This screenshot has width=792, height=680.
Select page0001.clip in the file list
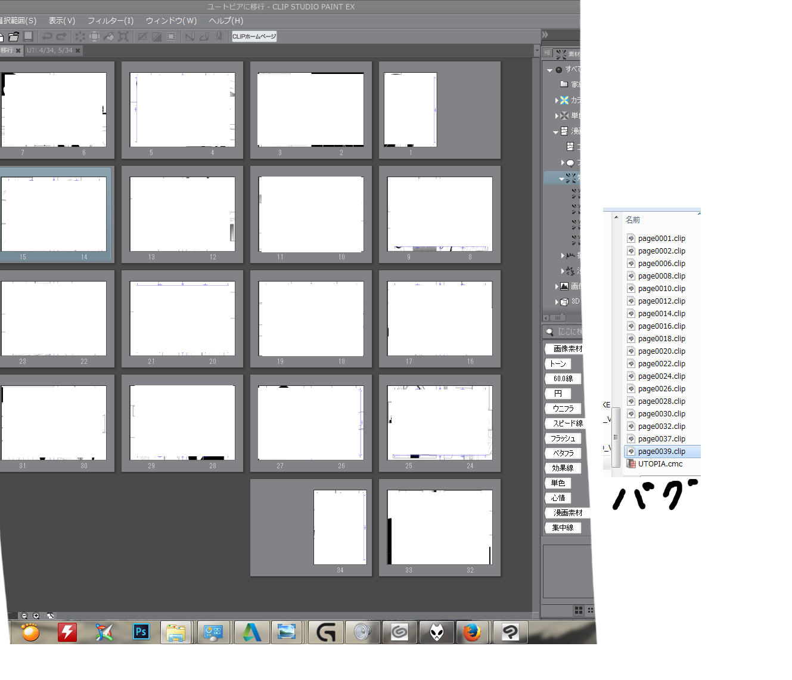[x=661, y=239]
